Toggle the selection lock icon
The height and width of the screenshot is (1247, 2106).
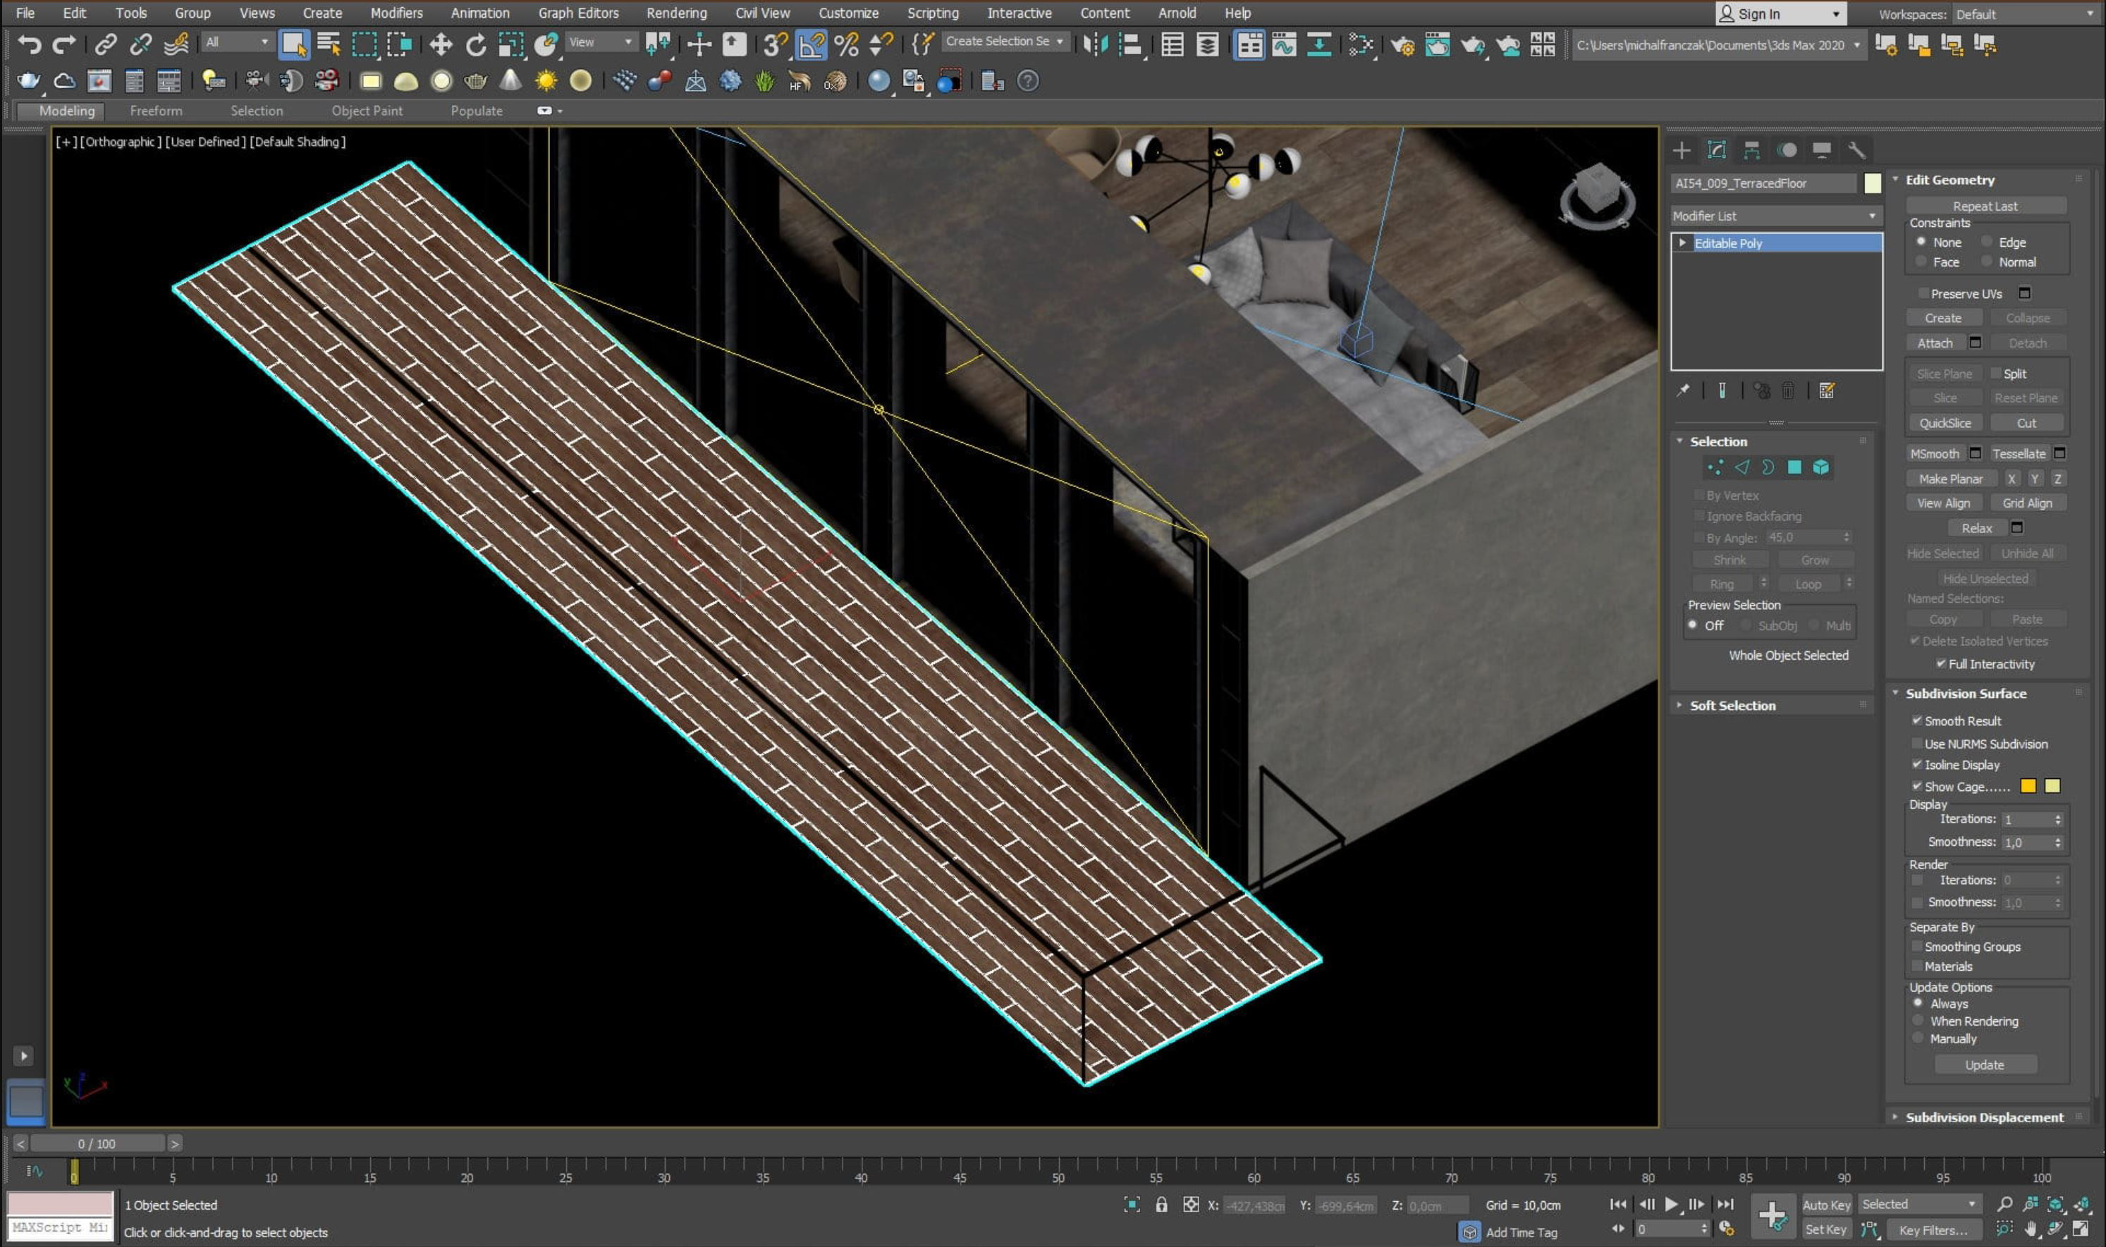[x=1161, y=1205]
